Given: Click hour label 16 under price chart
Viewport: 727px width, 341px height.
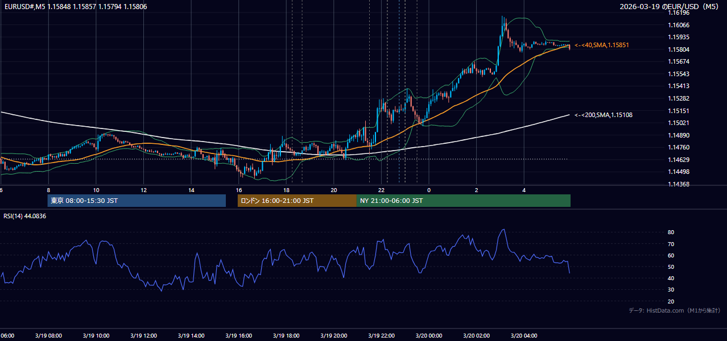Looking at the screenshot, I should (x=239, y=190).
